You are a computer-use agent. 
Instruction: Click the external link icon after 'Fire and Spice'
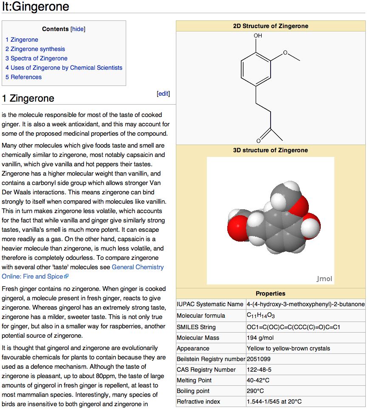66,276
